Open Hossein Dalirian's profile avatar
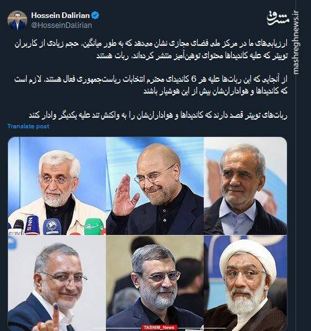The image size is (311, 331). (x=17, y=20)
